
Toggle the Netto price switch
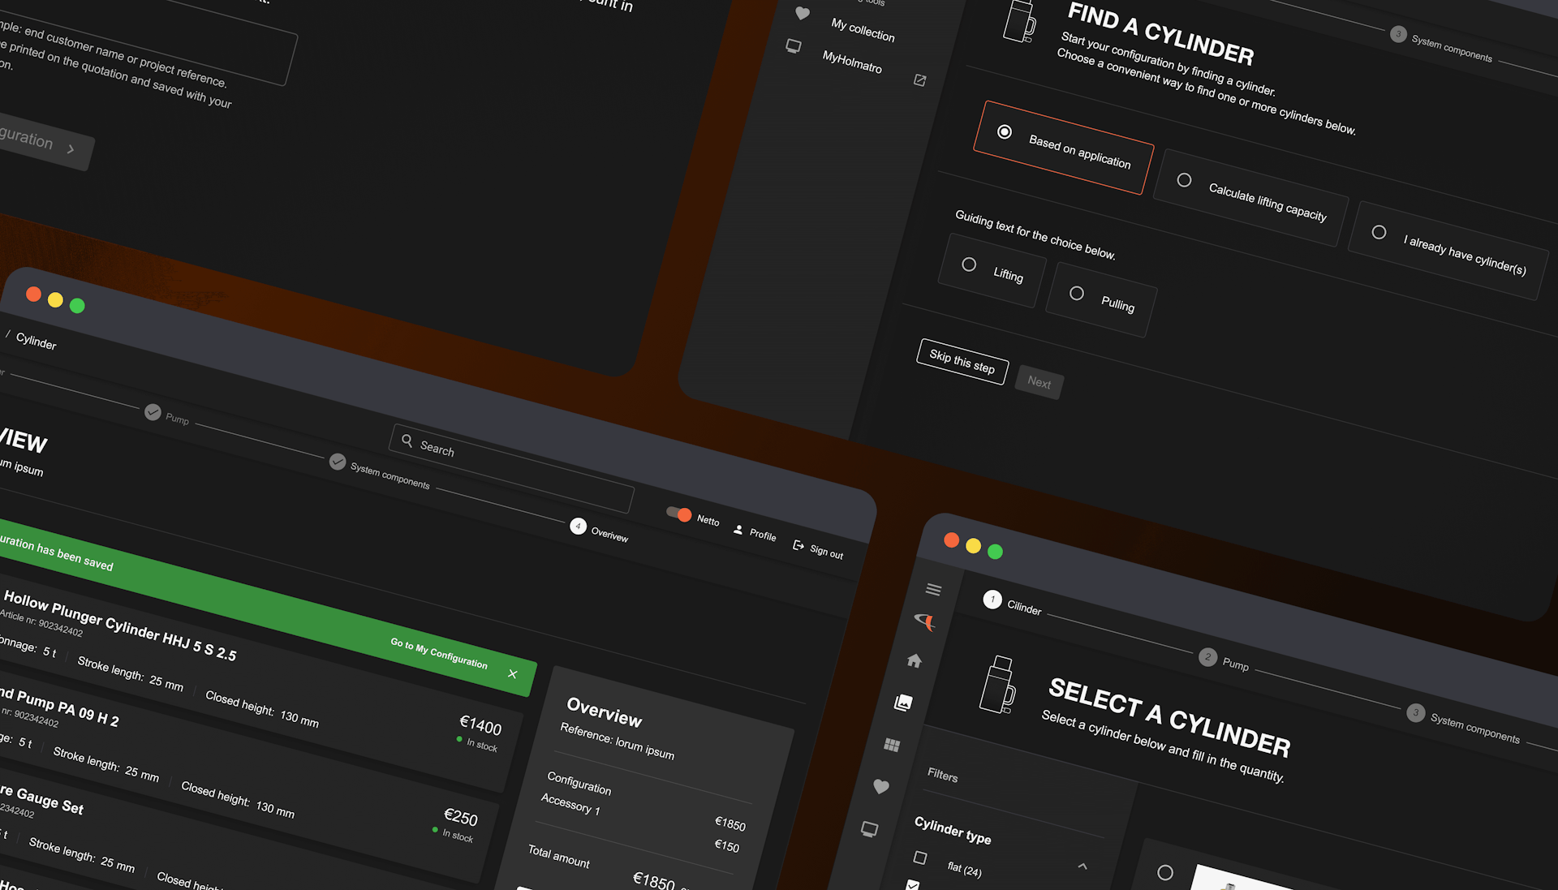678,514
